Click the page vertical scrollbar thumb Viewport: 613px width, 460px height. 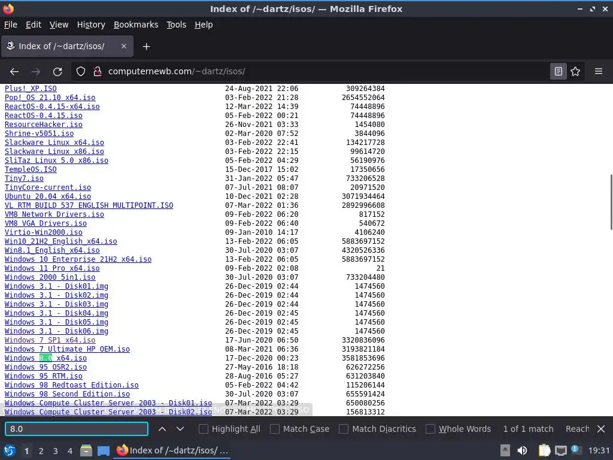(x=611, y=202)
